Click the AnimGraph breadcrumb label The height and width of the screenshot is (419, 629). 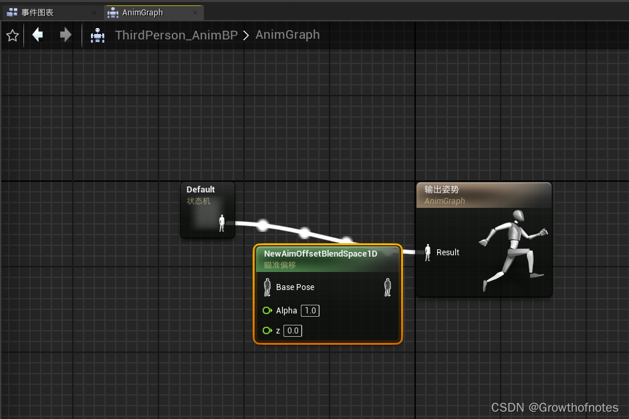pos(287,35)
